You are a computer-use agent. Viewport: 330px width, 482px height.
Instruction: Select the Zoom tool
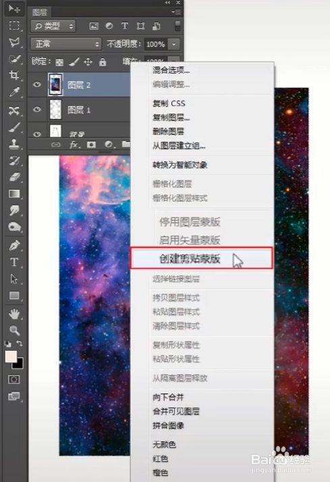(14, 331)
